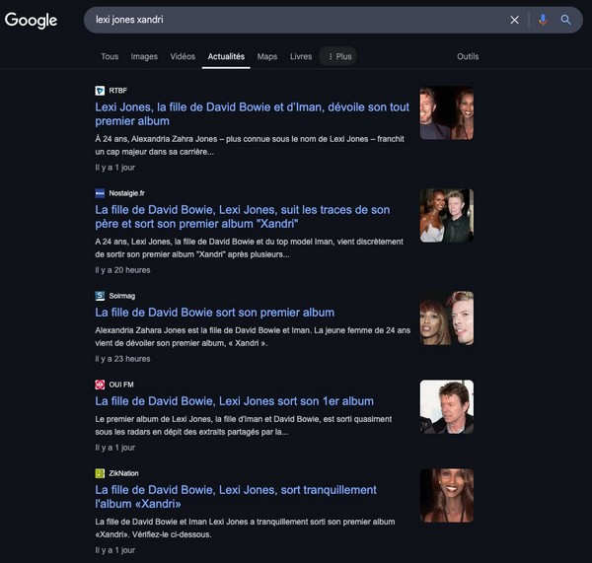Click the magnifying glass search icon
Image resolution: width=592 pixels, height=563 pixels.
point(566,20)
